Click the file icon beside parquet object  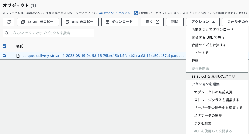coord(18,56)
